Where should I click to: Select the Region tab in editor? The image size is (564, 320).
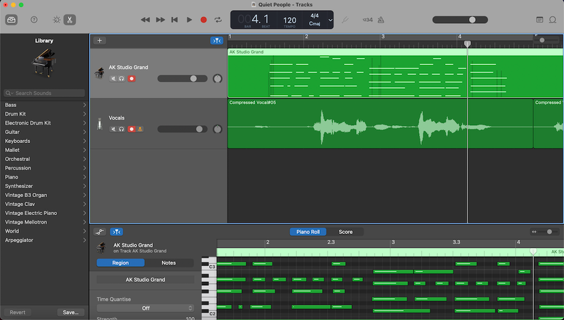[120, 263]
